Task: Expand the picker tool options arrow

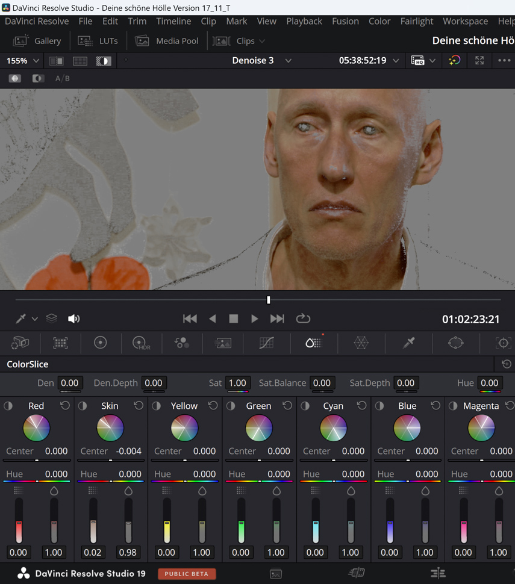Action: 35,319
